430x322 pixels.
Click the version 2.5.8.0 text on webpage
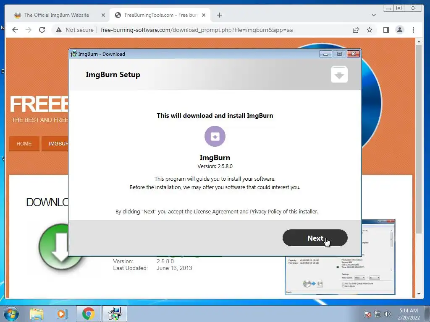tap(165, 261)
